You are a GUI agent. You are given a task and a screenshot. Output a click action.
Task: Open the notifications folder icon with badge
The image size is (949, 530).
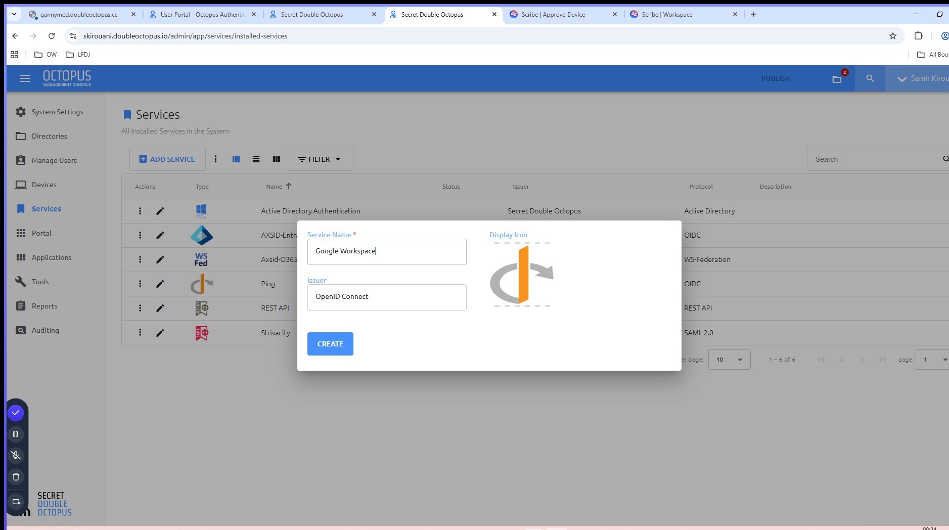(x=837, y=79)
